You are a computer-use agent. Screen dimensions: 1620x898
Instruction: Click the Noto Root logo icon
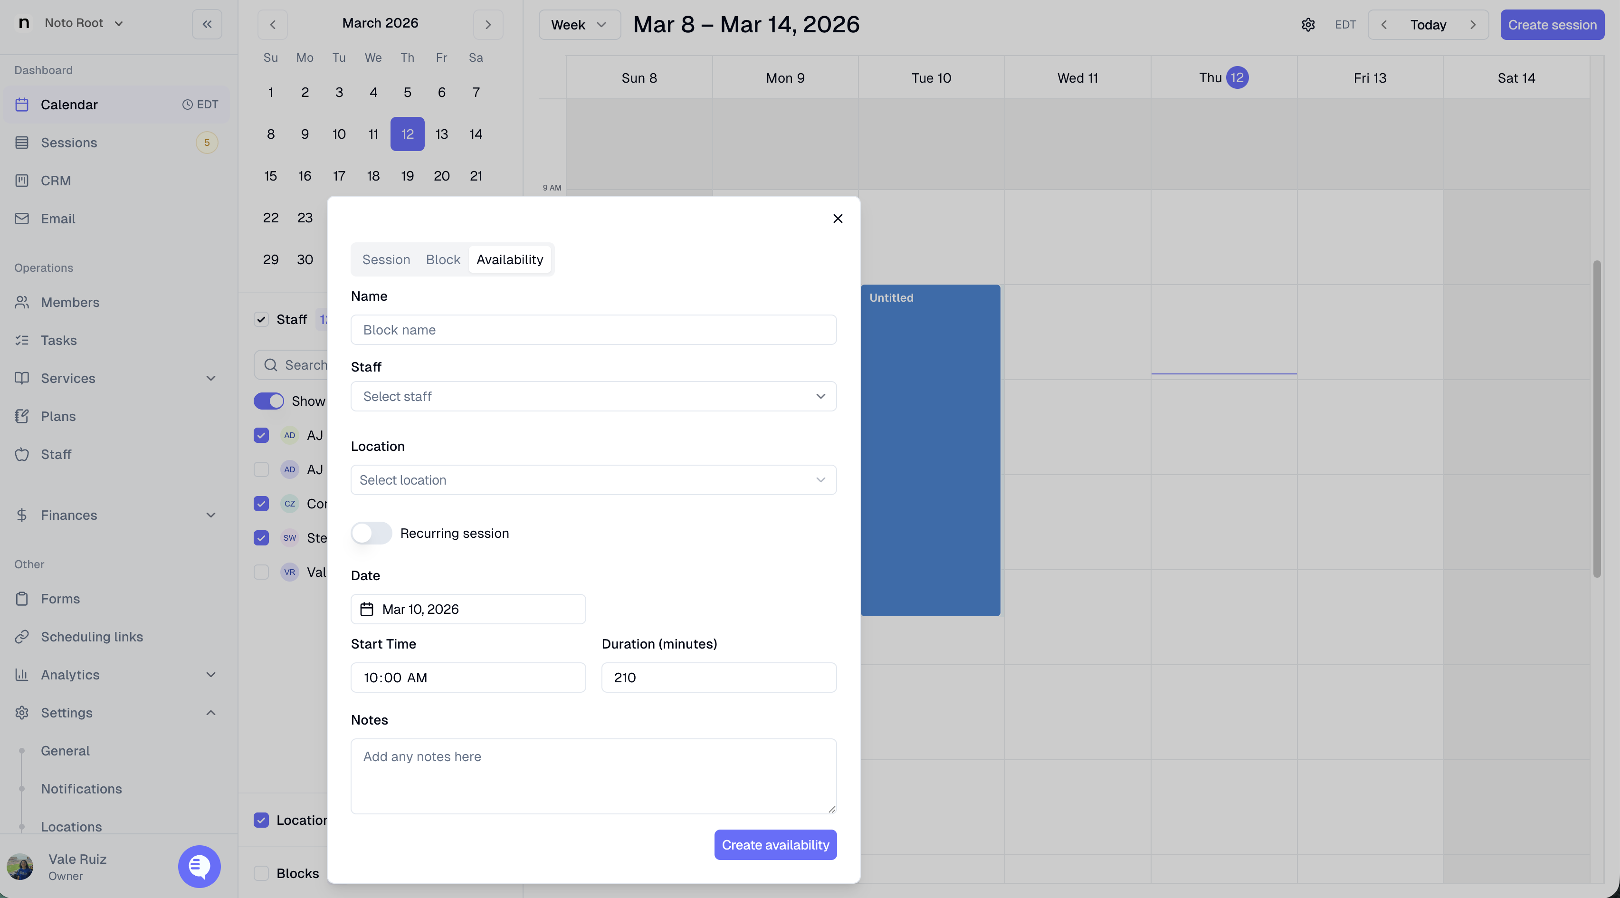pos(24,23)
